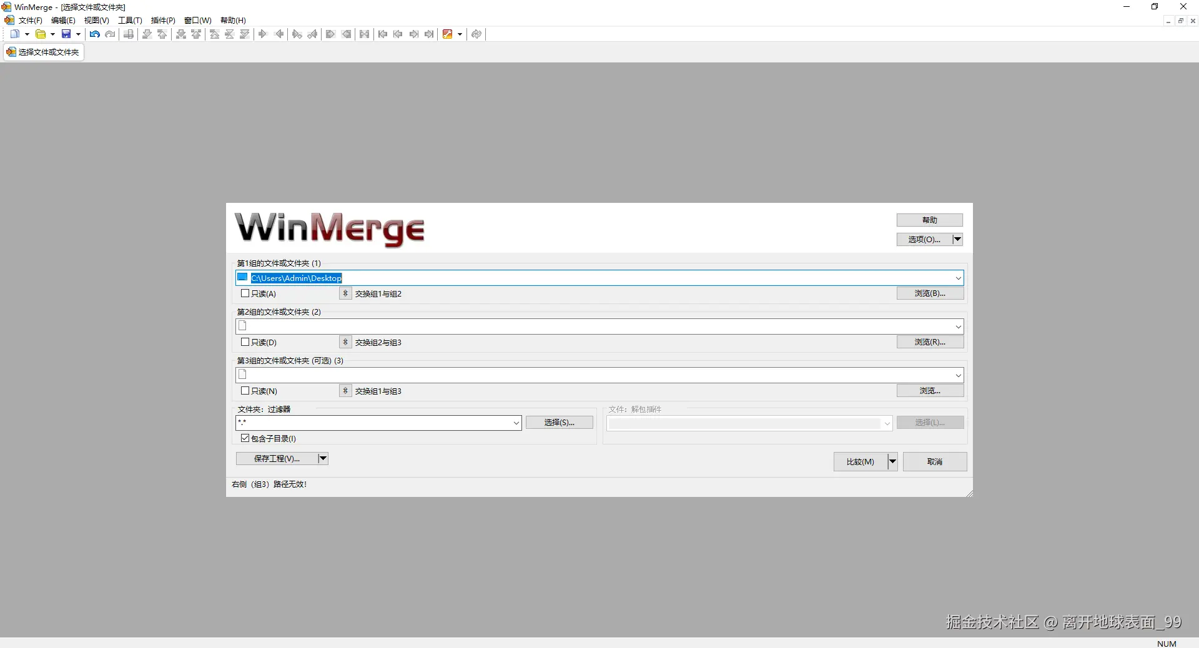
Task: Click the swap icon beside 交换组1与组3
Action: pyautogui.click(x=345, y=391)
